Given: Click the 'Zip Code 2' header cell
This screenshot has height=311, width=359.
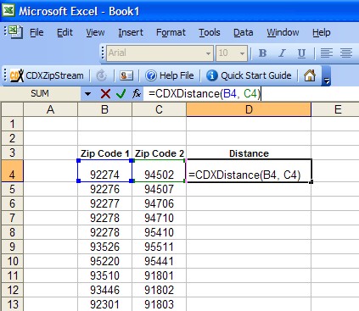Looking at the screenshot, I should coord(159,153).
